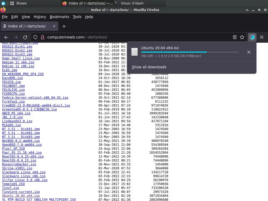This screenshot has width=268, height=201.
Task: Bookmark this page with the star
Action: coord(242,37)
